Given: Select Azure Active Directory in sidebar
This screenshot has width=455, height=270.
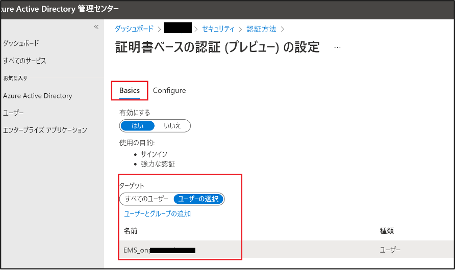Looking at the screenshot, I should [37, 96].
